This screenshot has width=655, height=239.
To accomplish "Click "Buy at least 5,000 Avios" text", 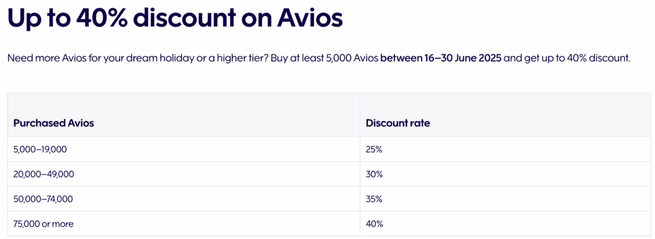I will [x=324, y=58].
